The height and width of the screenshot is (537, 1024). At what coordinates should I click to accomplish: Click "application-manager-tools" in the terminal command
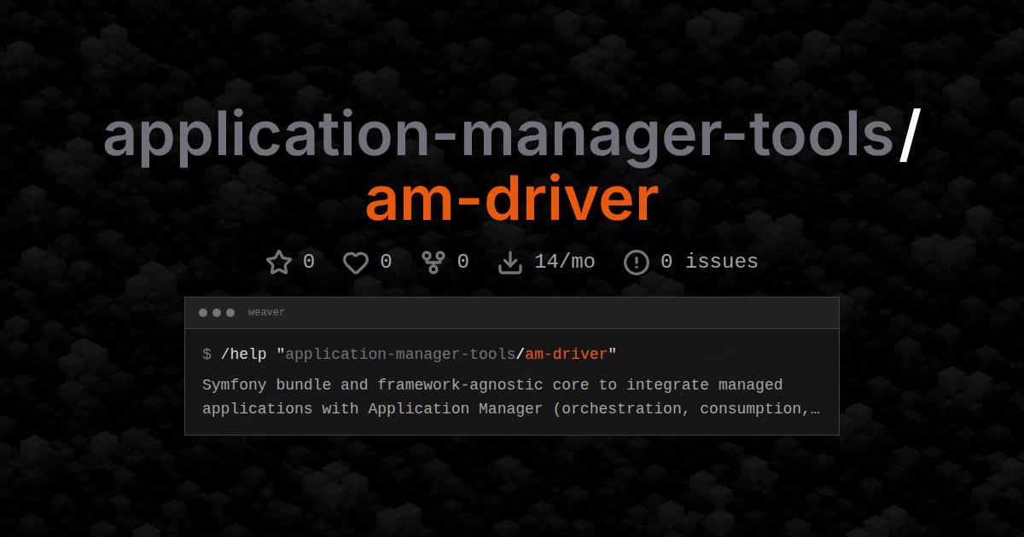[400, 354]
